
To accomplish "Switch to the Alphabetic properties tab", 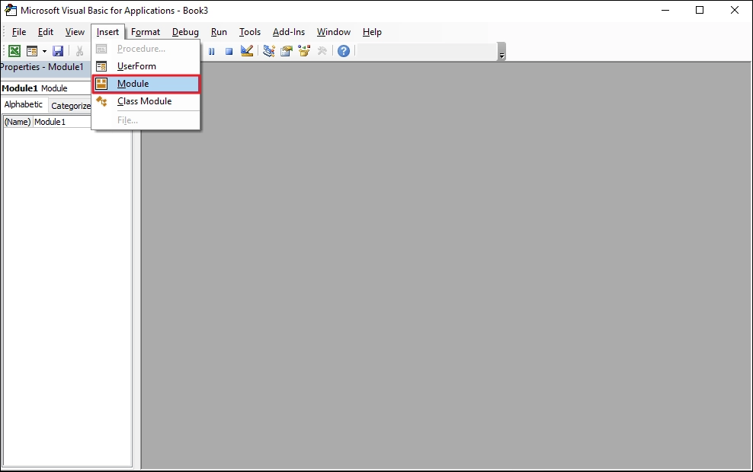I will [24, 105].
